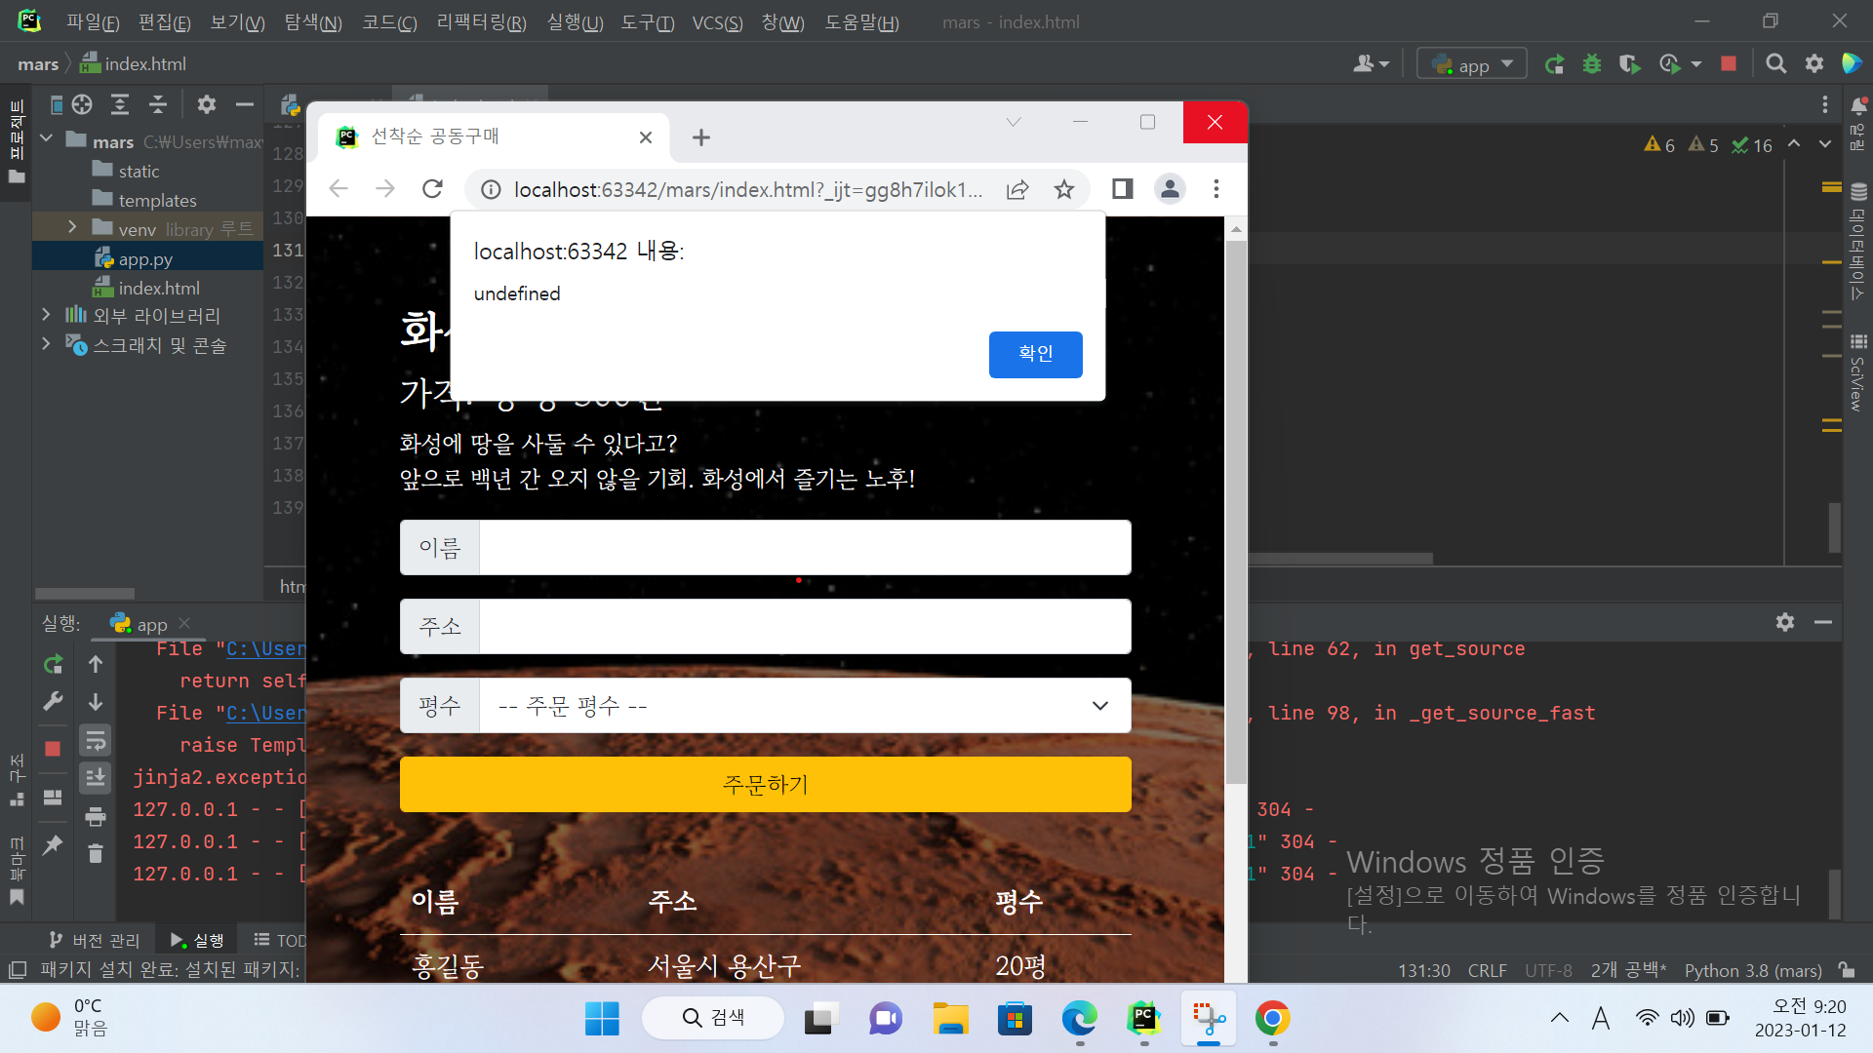The width and height of the screenshot is (1873, 1053).
Task: Click the 주소 input field
Action: [x=806, y=627]
